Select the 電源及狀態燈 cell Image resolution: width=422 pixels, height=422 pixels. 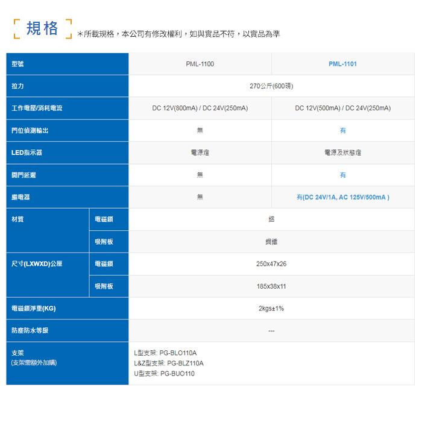[x=343, y=153]
